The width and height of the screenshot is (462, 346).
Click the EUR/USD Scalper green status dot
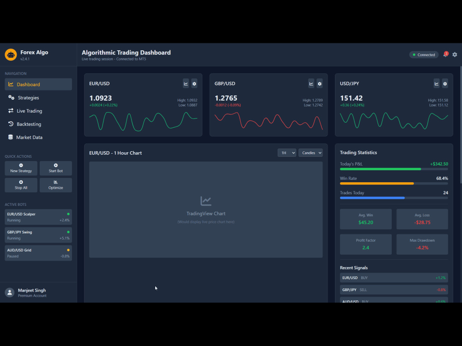tap(68, 214)
